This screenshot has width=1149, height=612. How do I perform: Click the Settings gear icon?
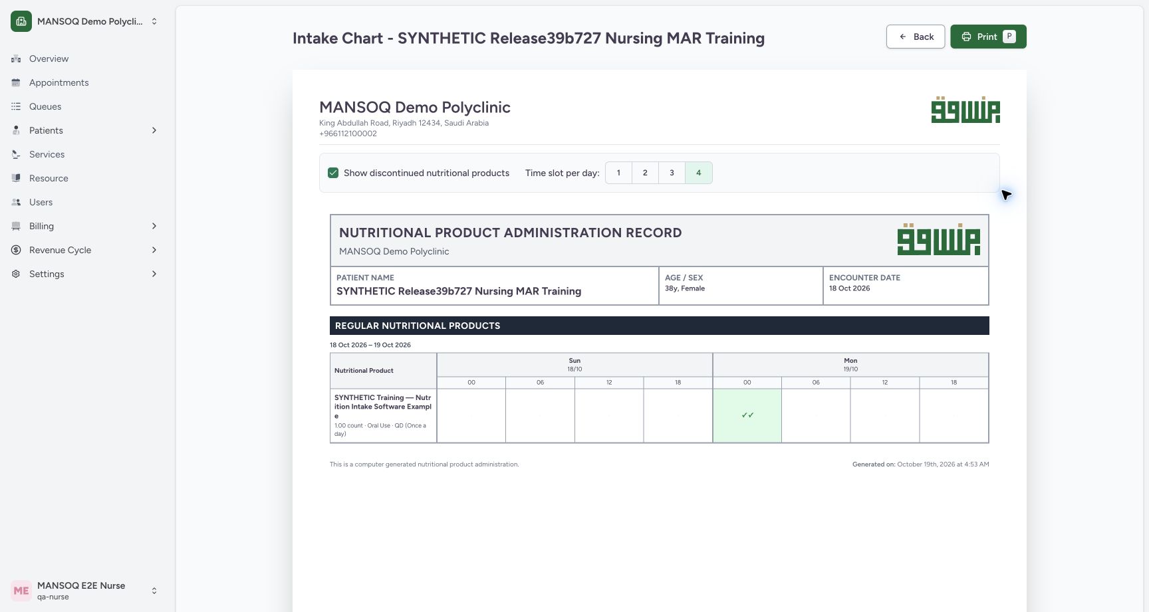16,274
